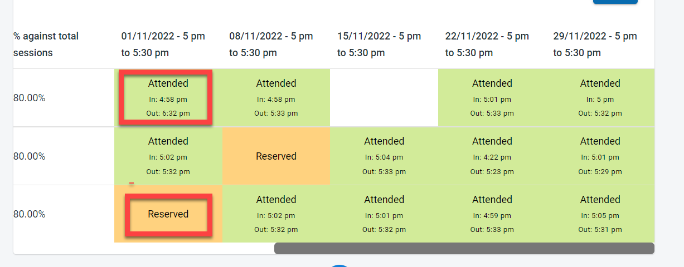Select the 22/11/2022 session column header
The image size is (684, 267).
click(x=487, y=44)
